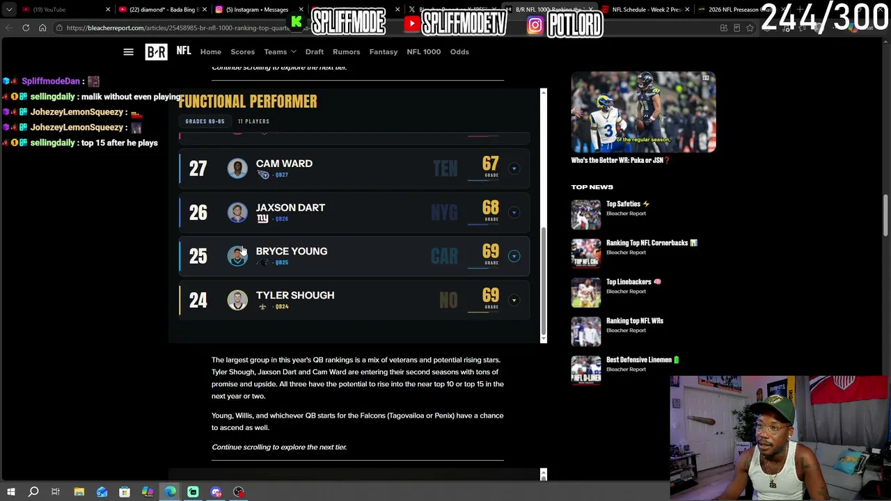
Task: Open the NFL 1000 section
Action: click(x=423, y=51)
